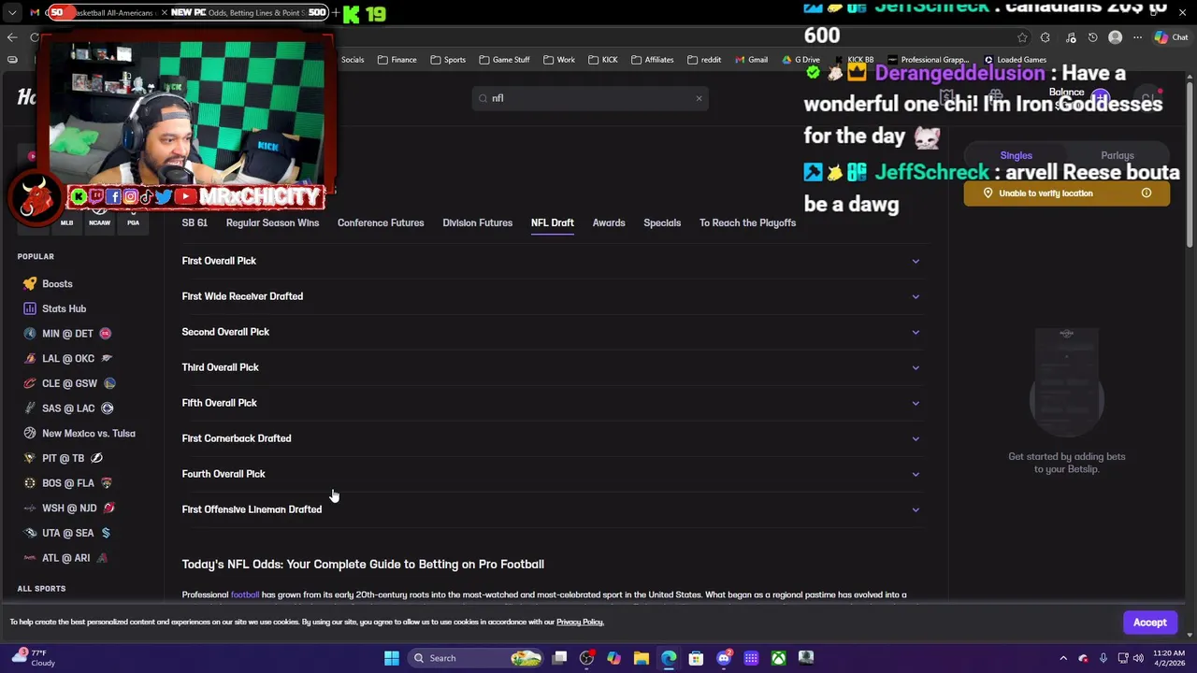
Task: Click the Penguins logo for PIT @ TB
Action: coord(30,458)
